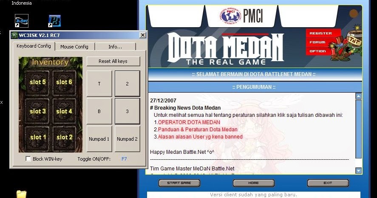Viewport: 377px width, 198px height.
Task: Click 'Happy Medan Battle.Net ^o^' text
Action: [182, 152]
